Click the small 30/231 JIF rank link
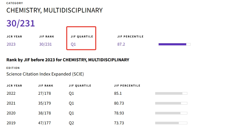228x131 pixels. click(x=45, y=44)
